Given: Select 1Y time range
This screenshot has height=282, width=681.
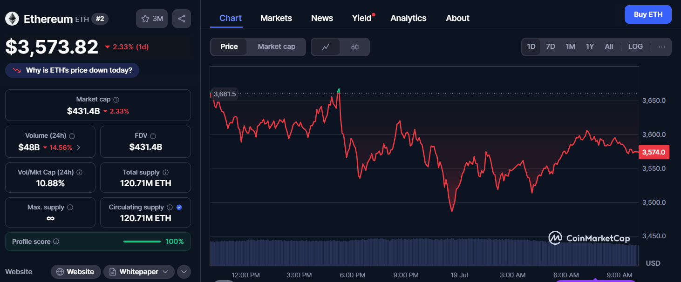Looking at the screenshot, I should (x=590, y=47).
